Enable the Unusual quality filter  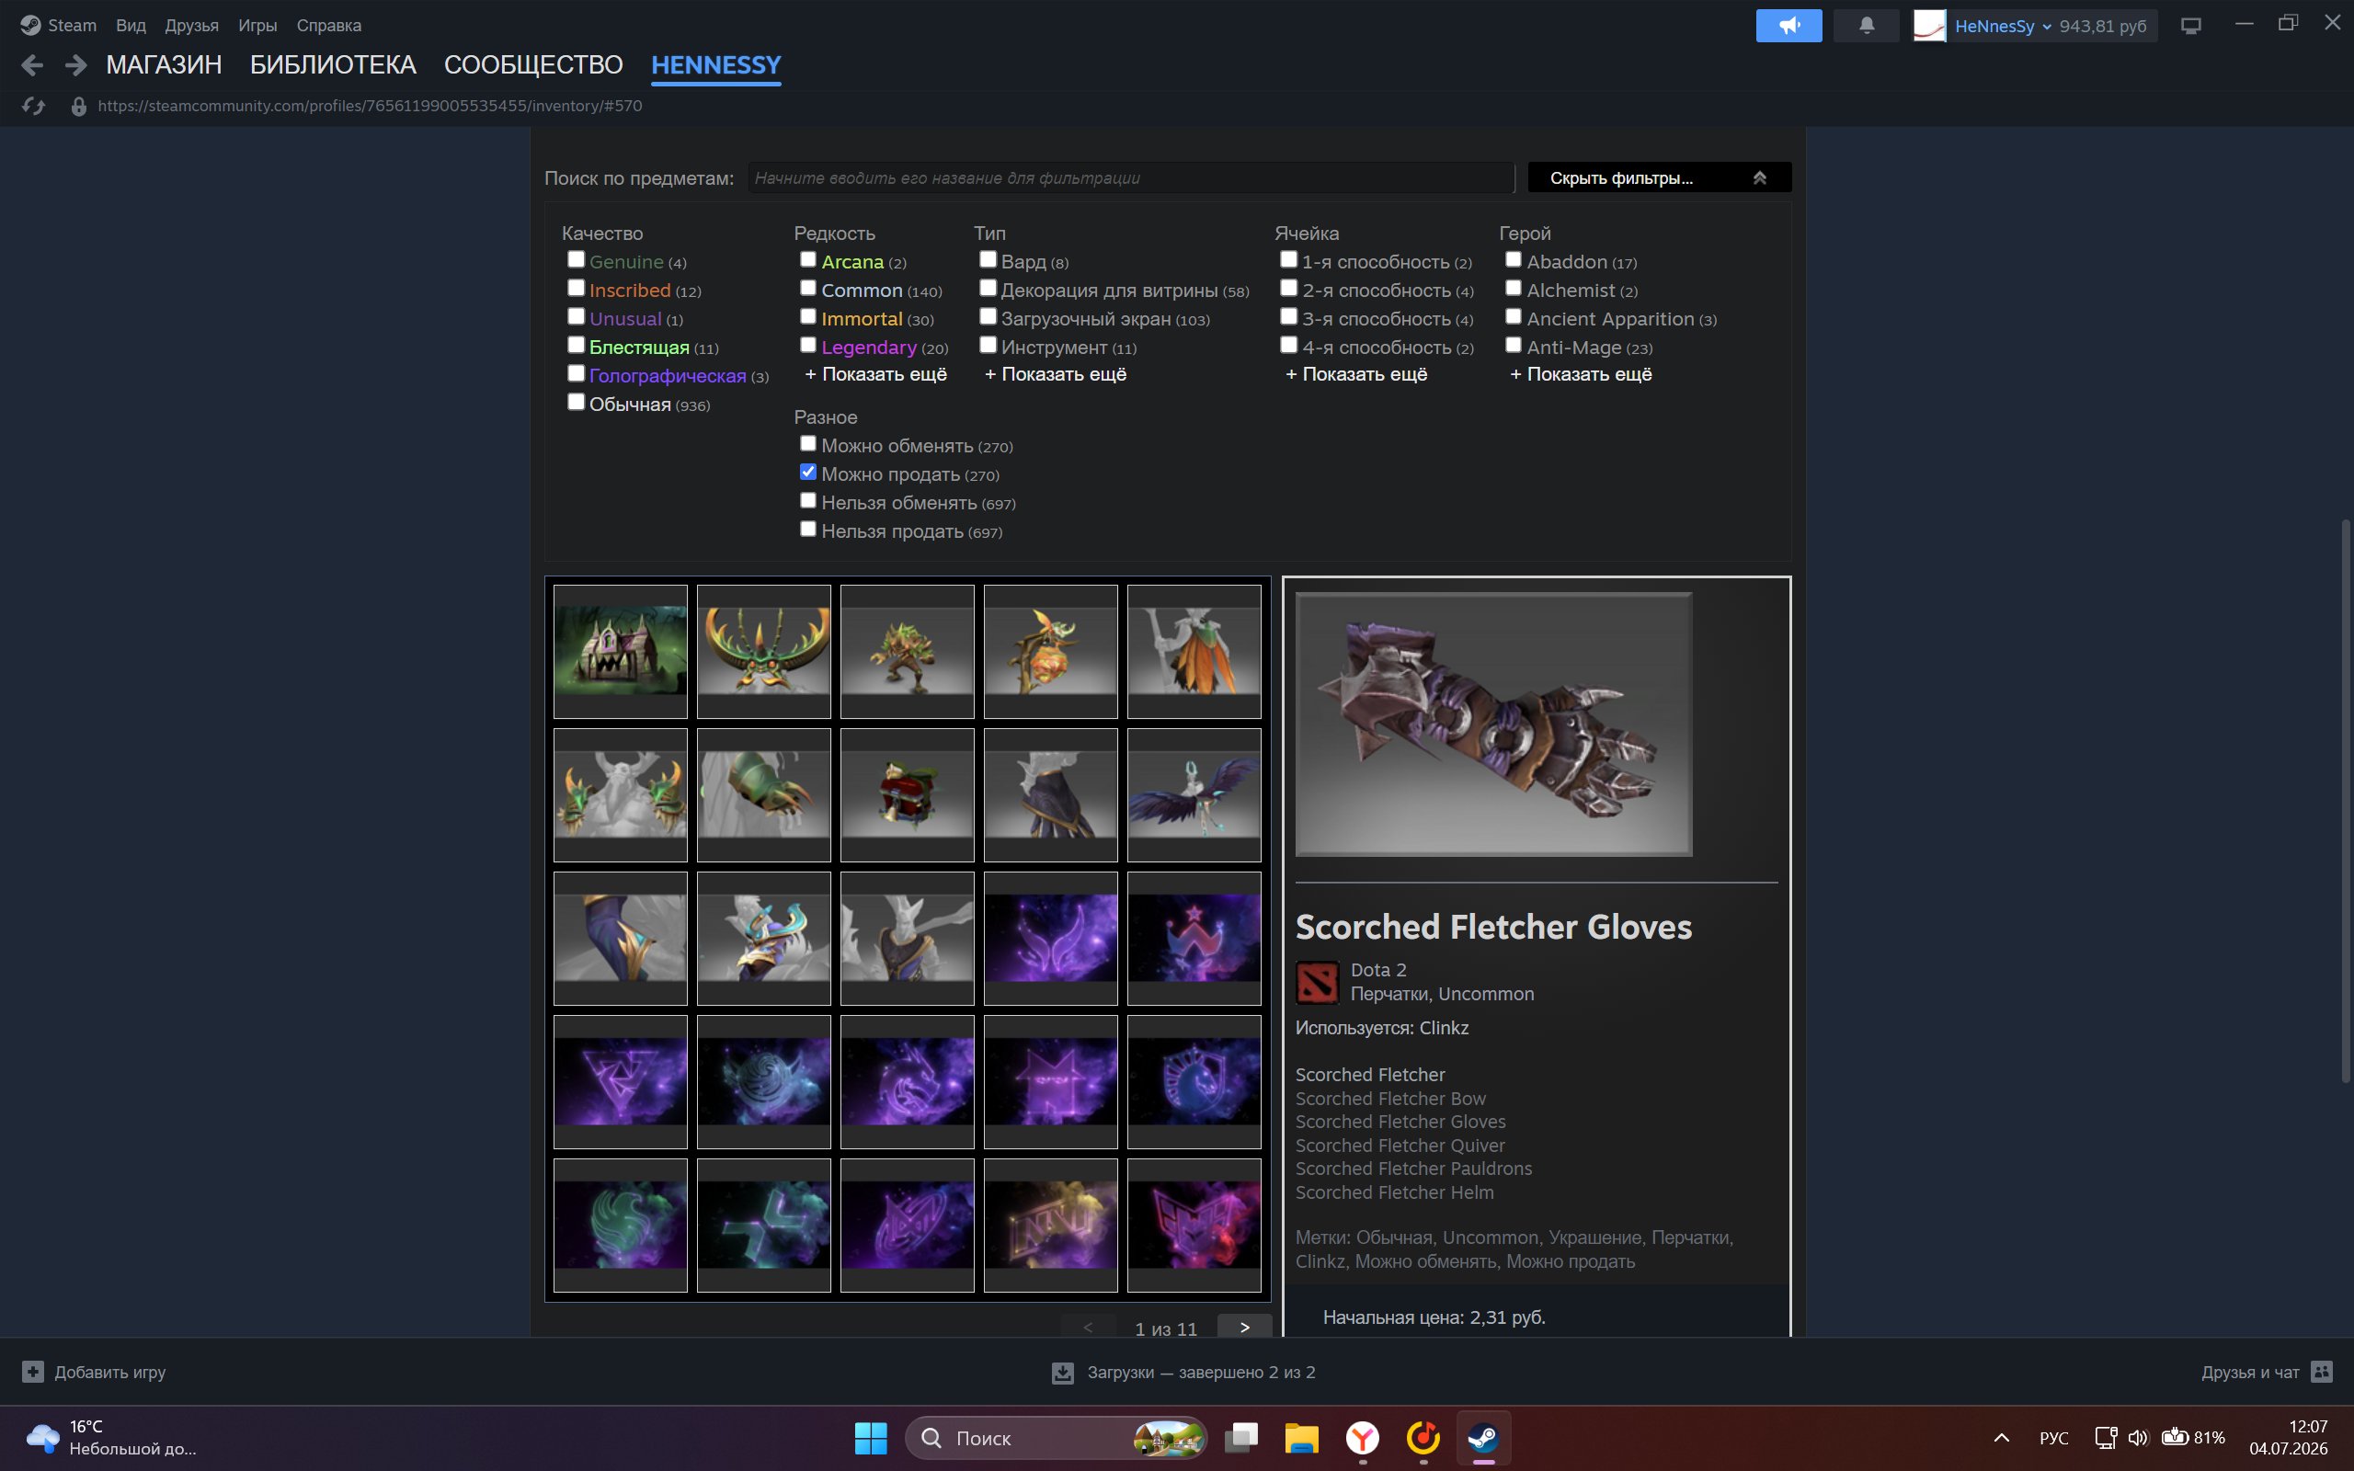point(576,316)
